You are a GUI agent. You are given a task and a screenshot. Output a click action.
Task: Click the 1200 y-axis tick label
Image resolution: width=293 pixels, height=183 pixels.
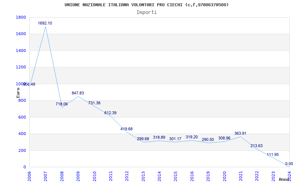[x=21, y=67]
